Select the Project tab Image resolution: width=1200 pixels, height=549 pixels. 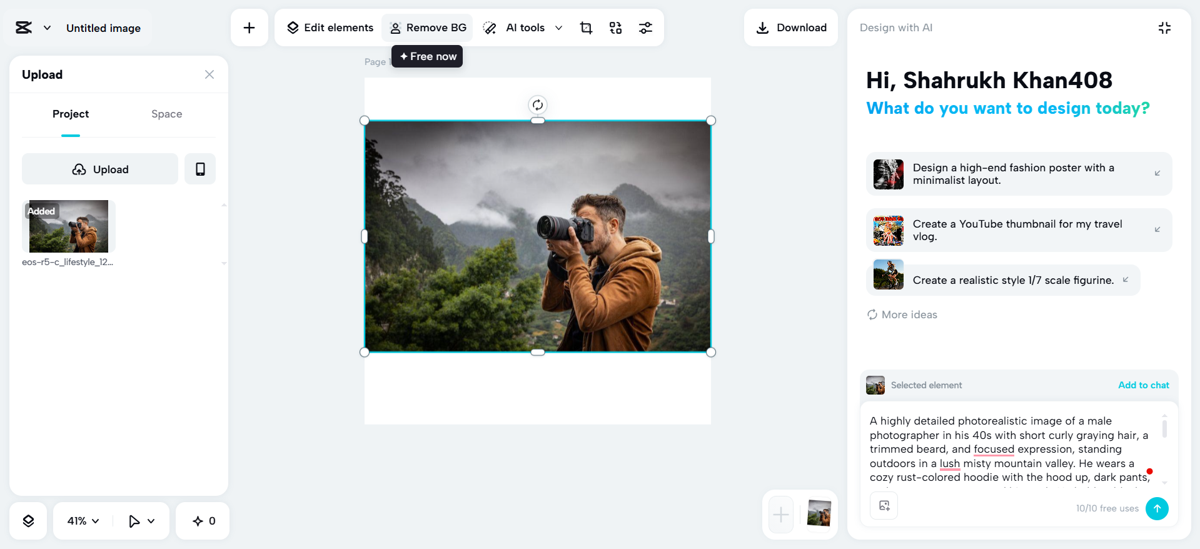click(71, 114)
